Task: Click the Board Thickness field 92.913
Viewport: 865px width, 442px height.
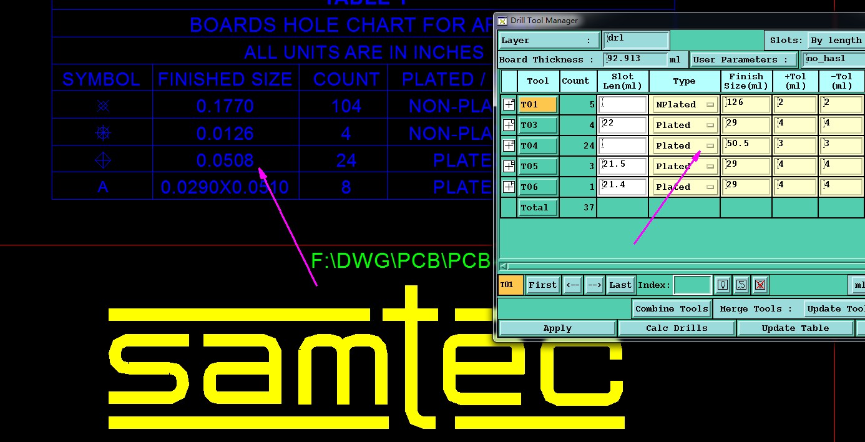Action: pos(635,59)
